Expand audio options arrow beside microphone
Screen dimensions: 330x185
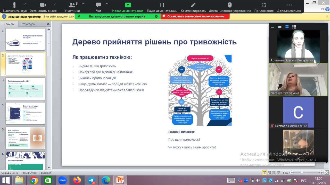coord(24,4)
